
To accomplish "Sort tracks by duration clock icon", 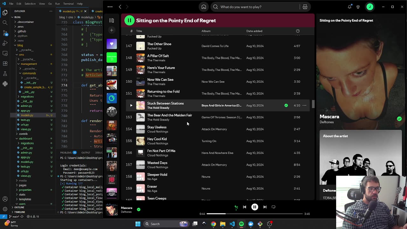I will point(298,31).
